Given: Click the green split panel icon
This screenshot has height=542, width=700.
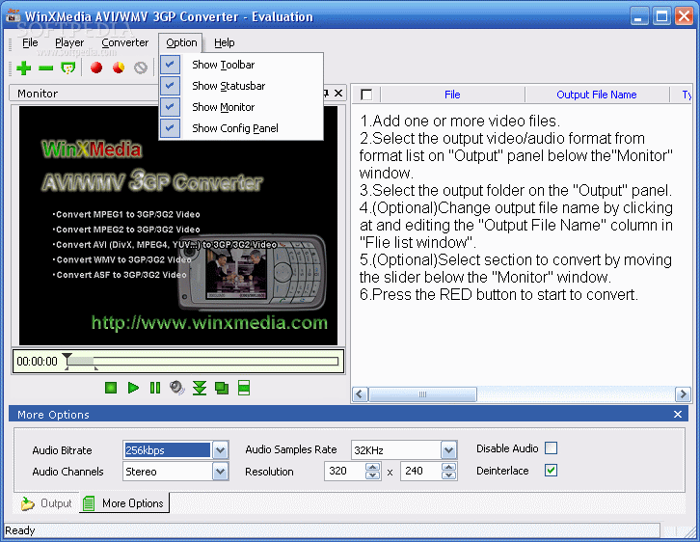Looking at the screenshot, I should [244, 388].
